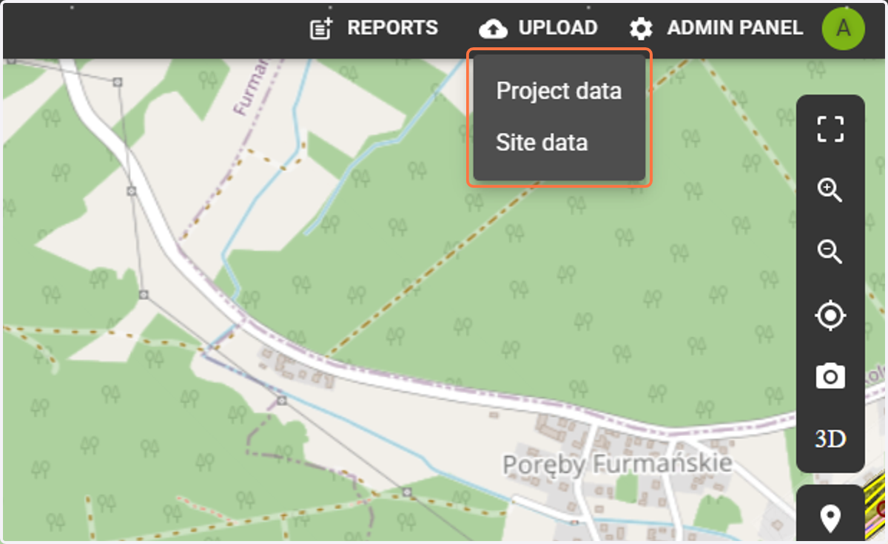Click the location pin marker tool
Viewport: 888px width, 544px height.
coord(830,517)
